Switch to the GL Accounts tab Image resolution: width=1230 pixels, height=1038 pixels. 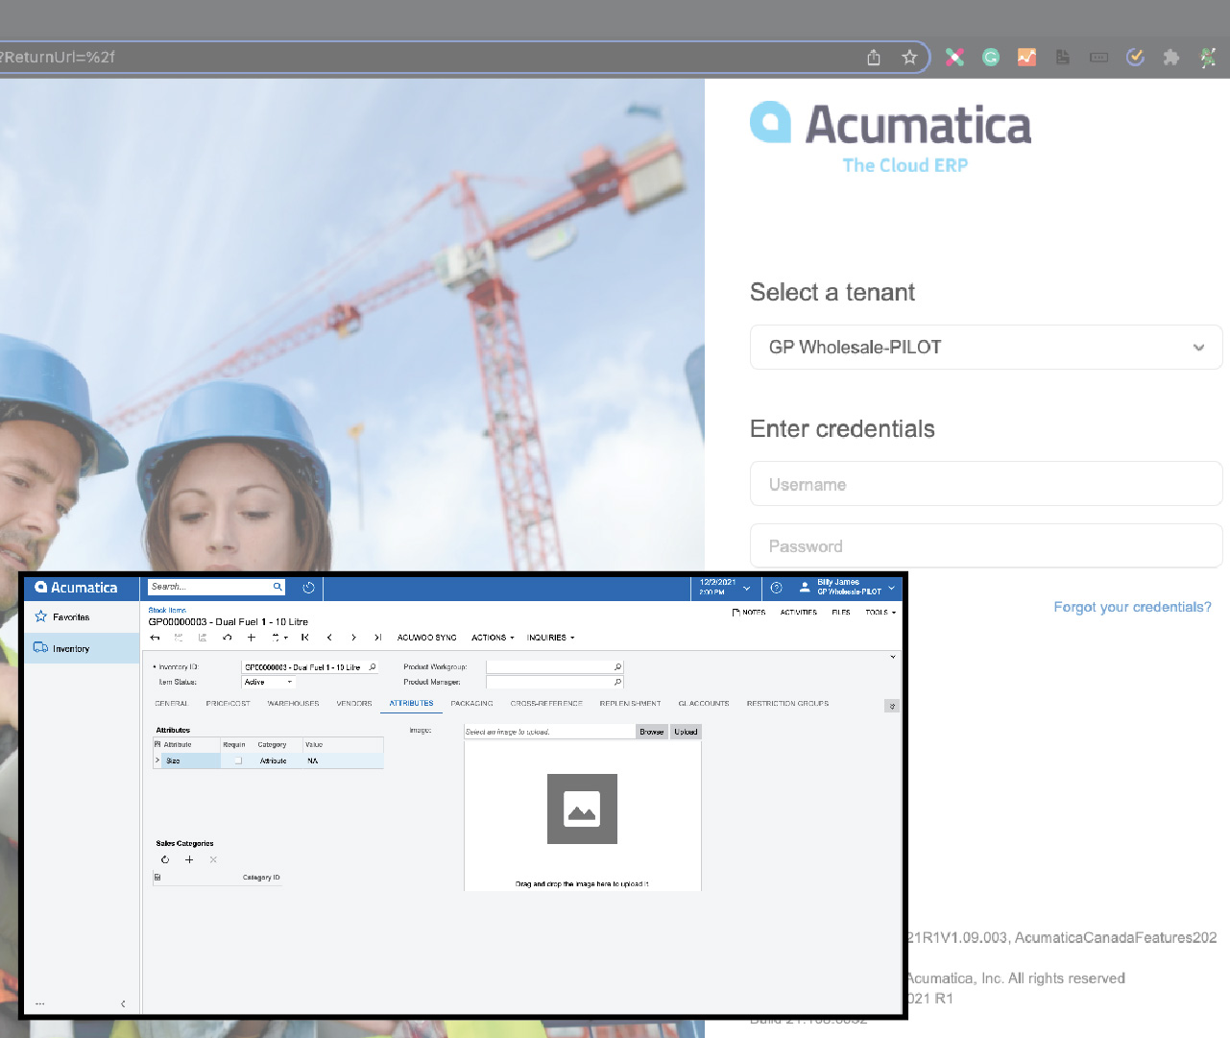pos(704,704)
